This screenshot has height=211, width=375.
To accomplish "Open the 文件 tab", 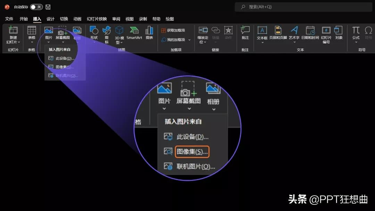I will 9,19.
